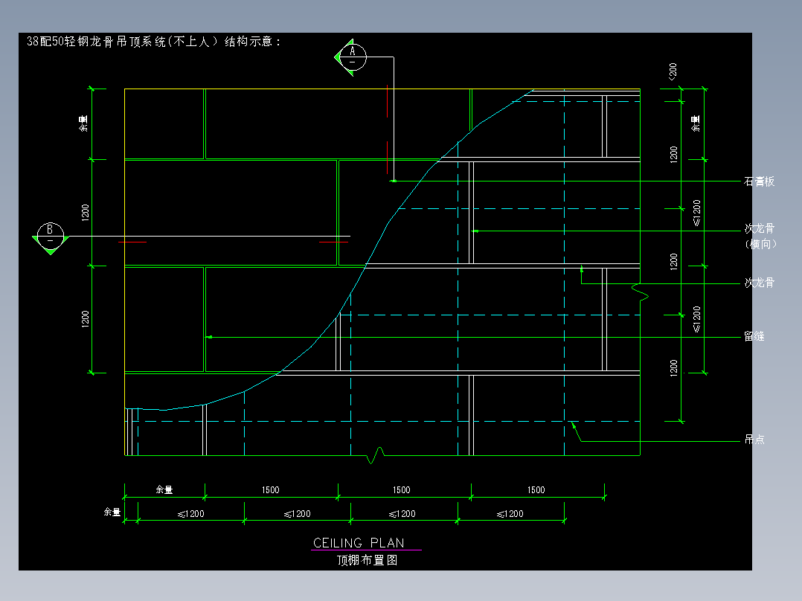Select the upper-right vertical 余量 text
Screen dimensions: 802x601
tap(696, 123)
